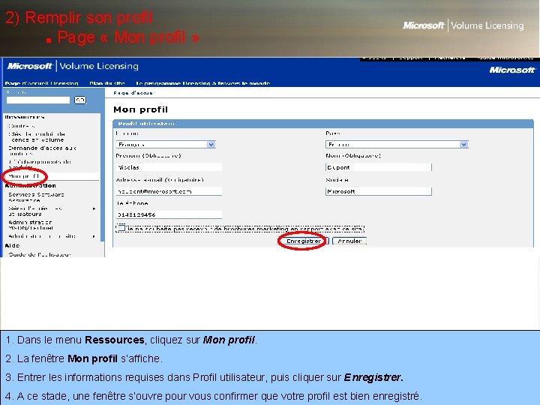Open the language dropdown showing Français
The width and height of the screenshot is (540, 405).
[x=166, y=145]
